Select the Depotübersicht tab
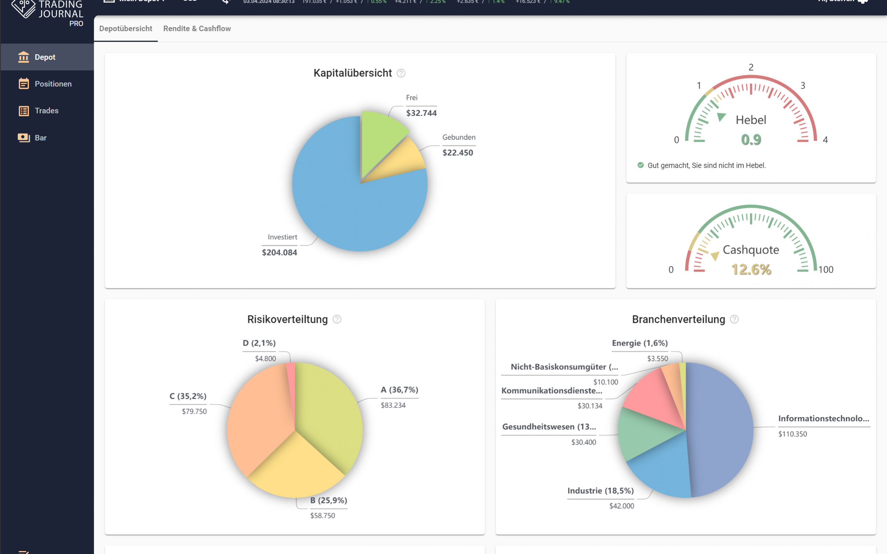Screen dimensions: 887x554 pos(126,29)
